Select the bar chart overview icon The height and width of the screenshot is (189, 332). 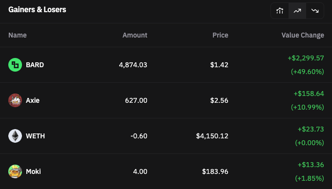280,11
